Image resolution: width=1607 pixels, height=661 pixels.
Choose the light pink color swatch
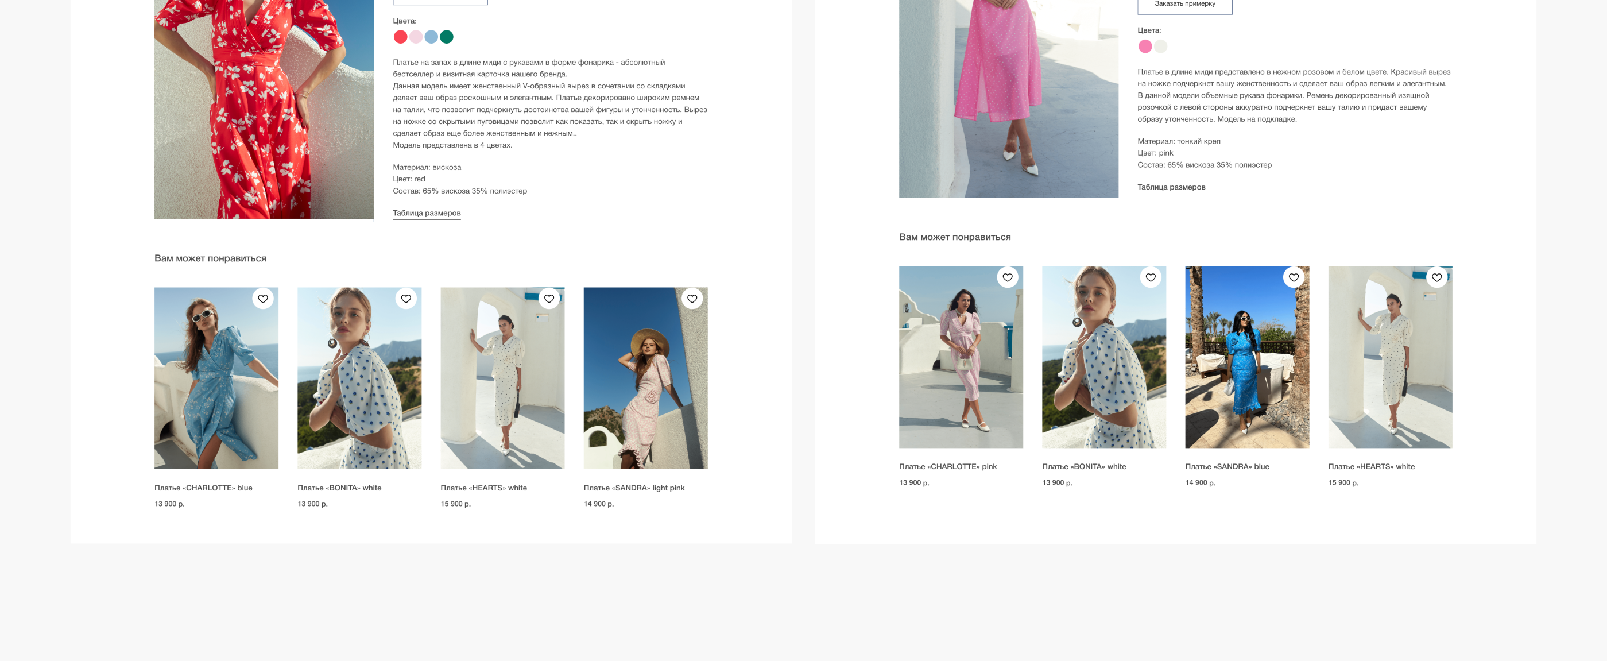(x=416, y=37)
